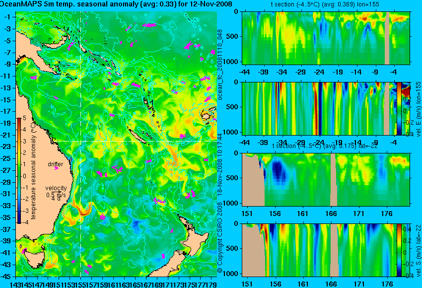Click the temperature section plot for lon=155
Screen dimensions: 422x288
point(326,38)
